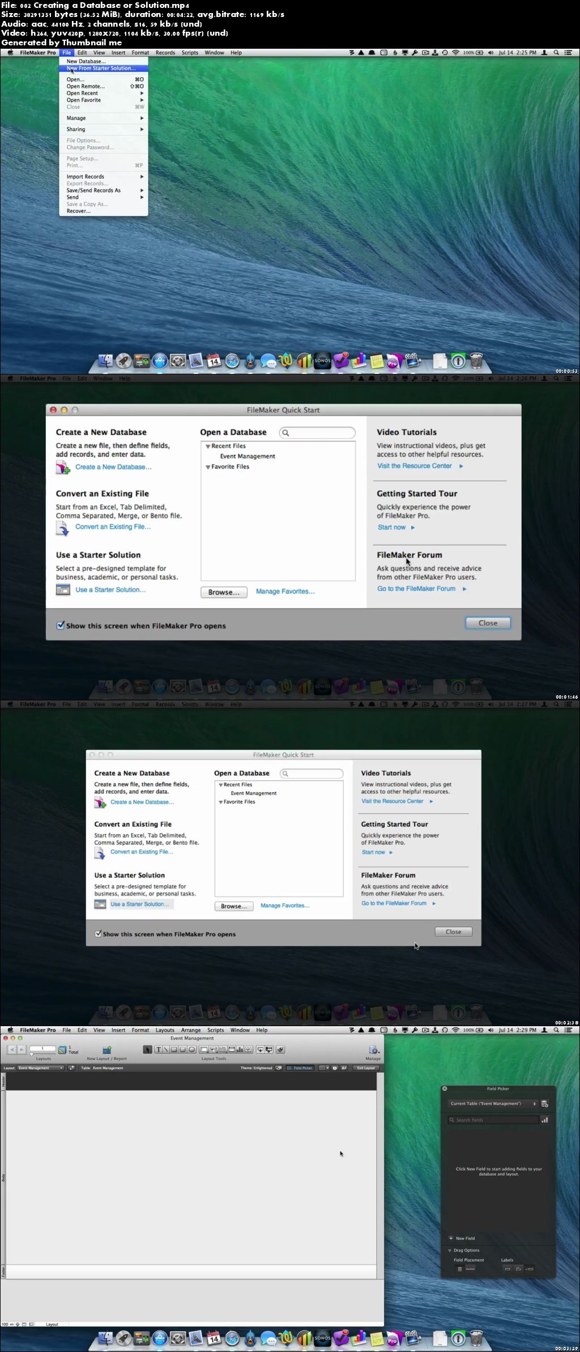Click the Open a Database search field in second frame

[317, 432]
